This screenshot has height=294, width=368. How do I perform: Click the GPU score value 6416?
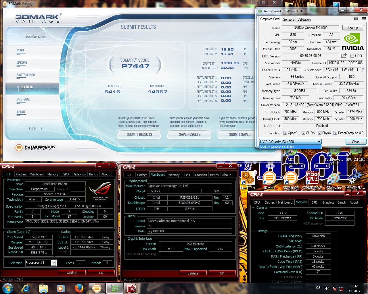112,92
